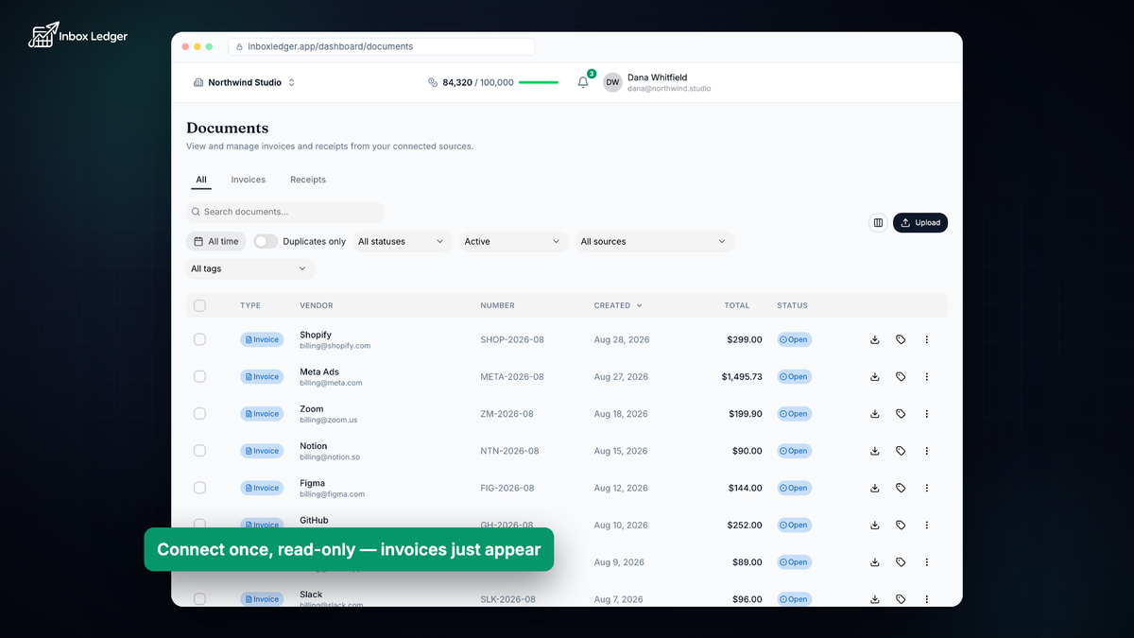Open more actions for Shopify row
The width and height of the screenshot is (1134, 638).
[926, 339]
